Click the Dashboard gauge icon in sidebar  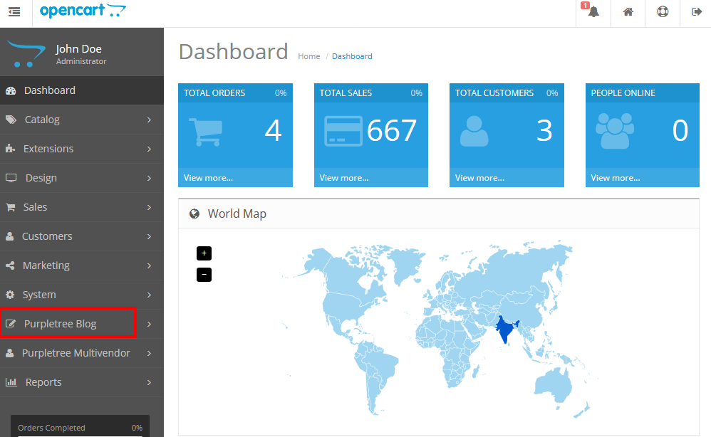(x=11, y=90)
